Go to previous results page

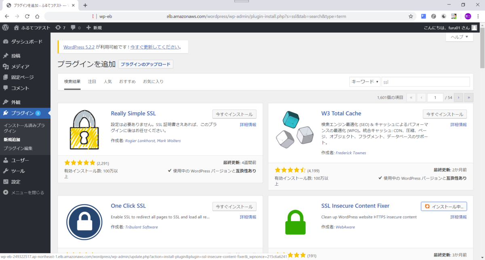click(x=421, y=97)
